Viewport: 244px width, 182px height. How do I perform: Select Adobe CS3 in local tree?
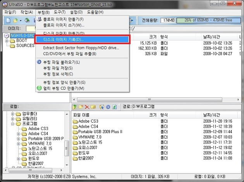click(38, 129)
